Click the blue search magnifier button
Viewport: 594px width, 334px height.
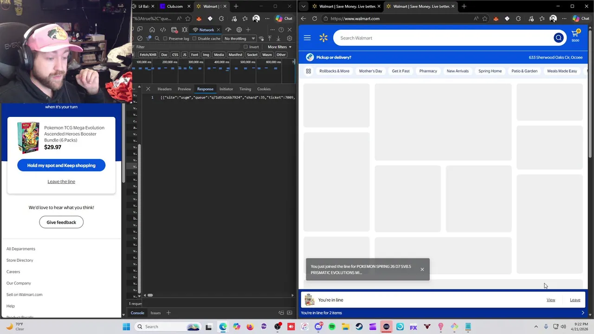click(559, 38)
